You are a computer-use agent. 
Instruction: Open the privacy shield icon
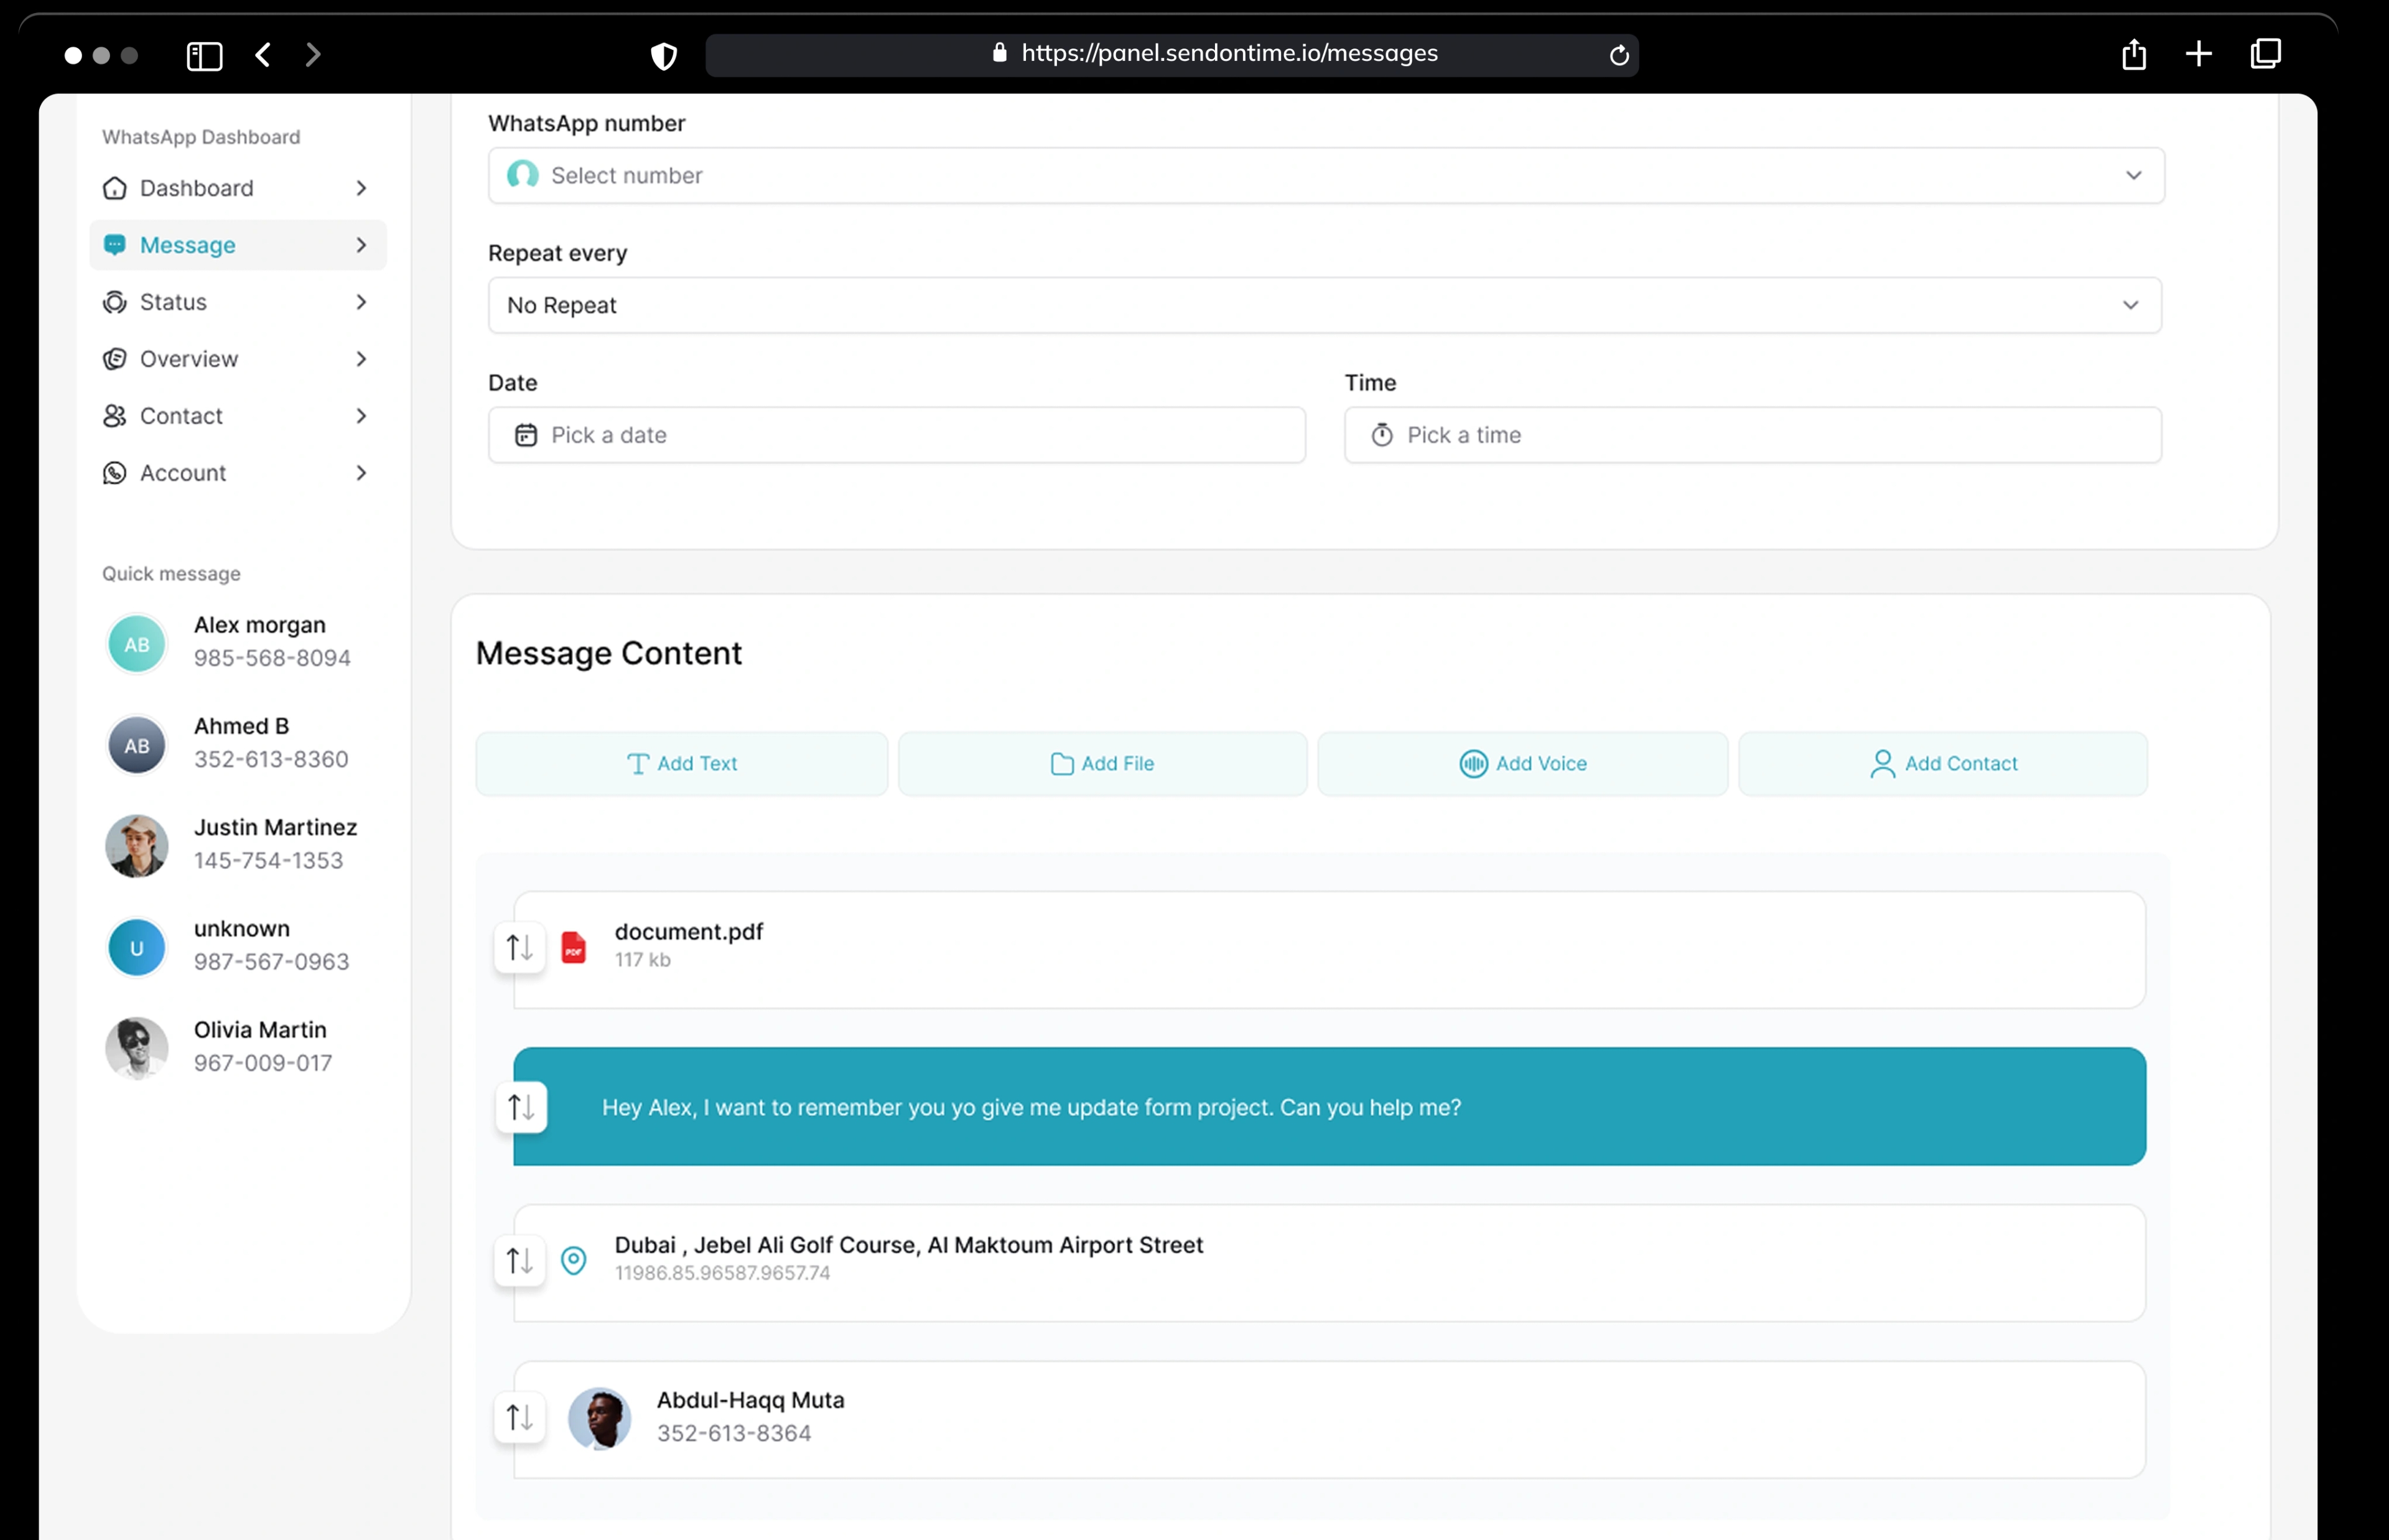pos(664,56)
